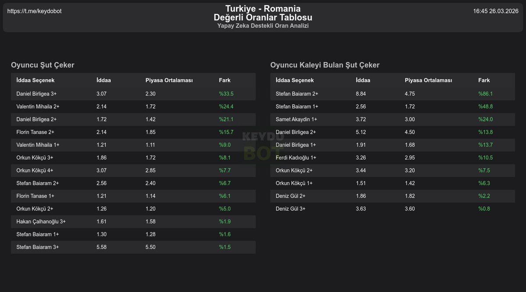526x292 pixels.
Task: Click the %8.1 Fark value
Action: tap(225, 158)
